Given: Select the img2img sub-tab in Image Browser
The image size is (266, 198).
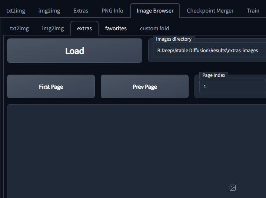Looking at the screenshot, I should (x=53, y=28).
